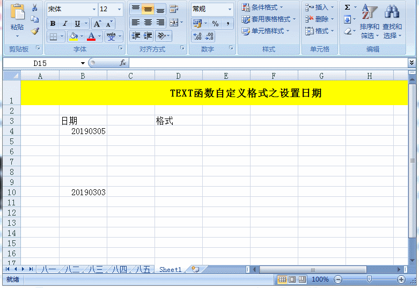Click 插入 insert cells button
The height and width of the screenshot is (288, 419).
point(319,8)
